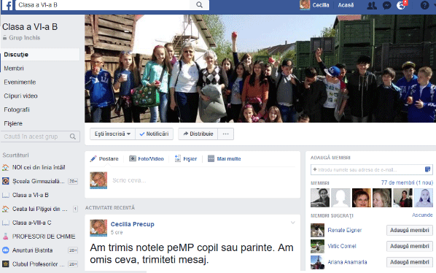Click the Renate Eigner name link

(345, 230)
